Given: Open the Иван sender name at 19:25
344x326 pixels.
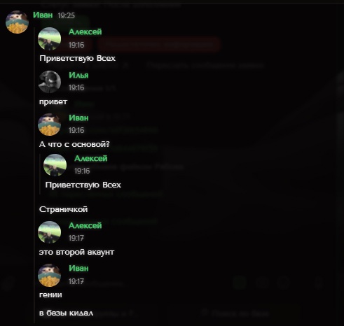Looking at the screenshot, I should [43, 15].
